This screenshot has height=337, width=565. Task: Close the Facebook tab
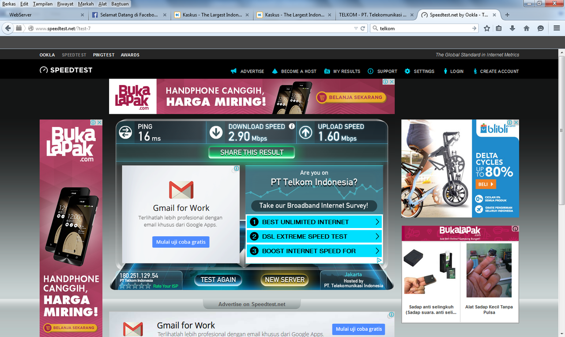point(165,15)
